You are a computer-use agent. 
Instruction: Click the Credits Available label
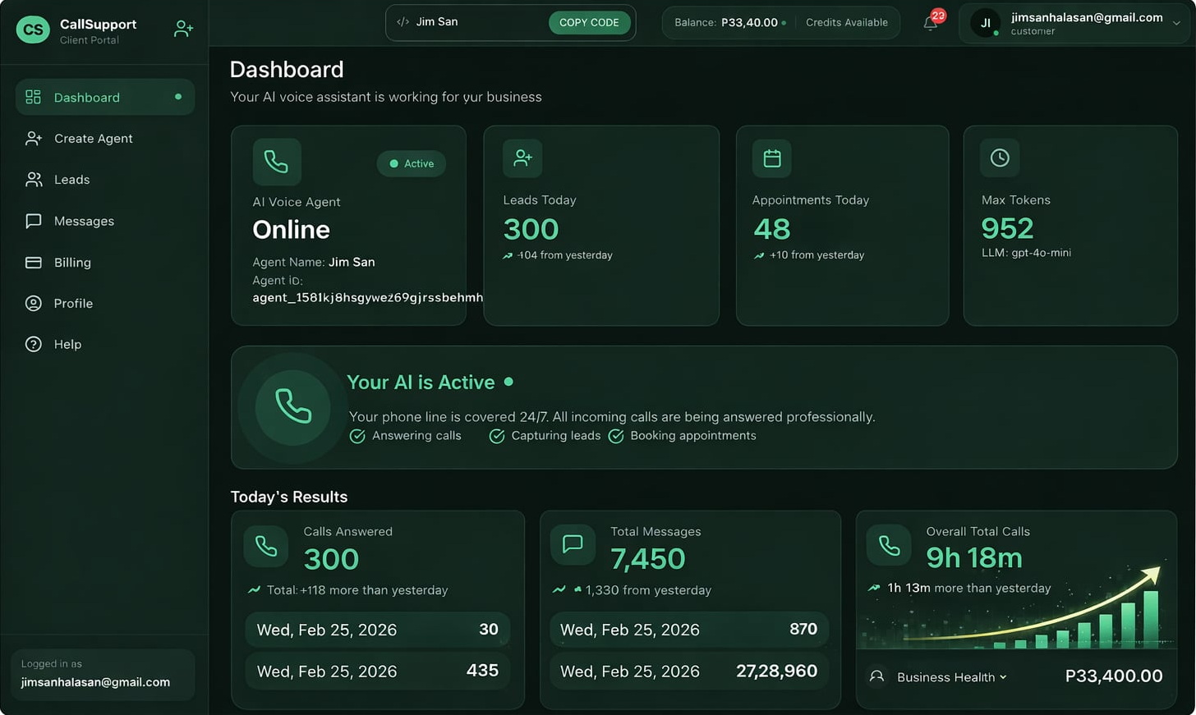846,23
